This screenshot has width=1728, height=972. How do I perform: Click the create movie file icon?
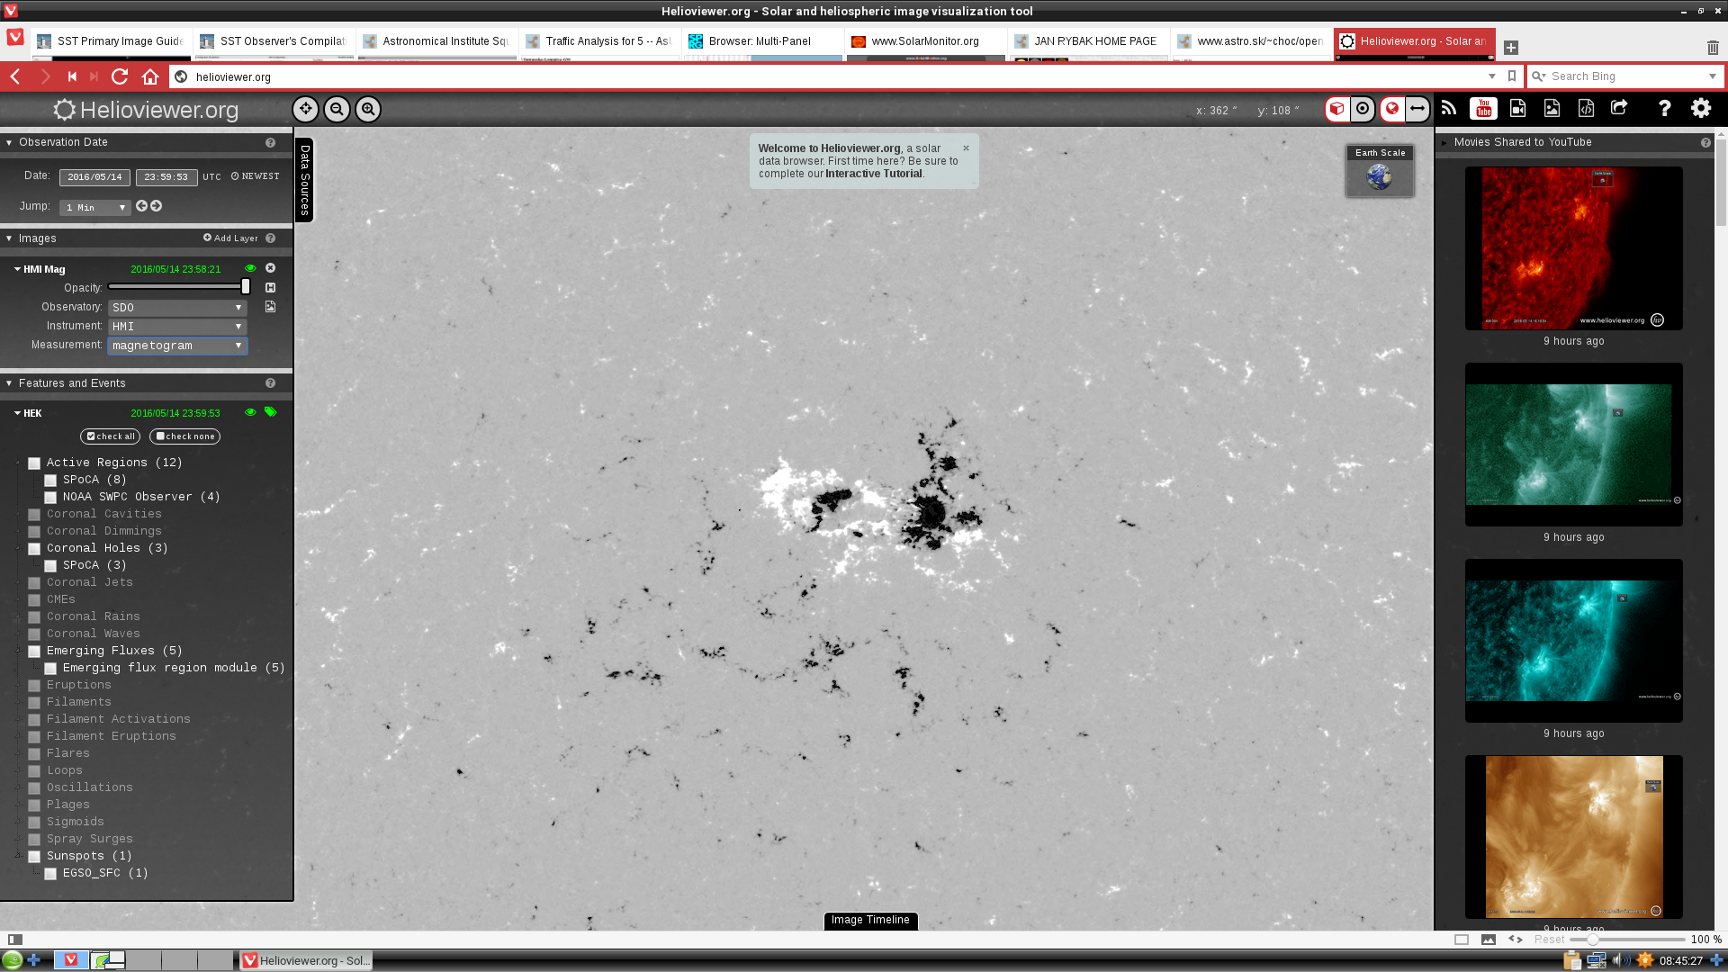pos(1517,109)
